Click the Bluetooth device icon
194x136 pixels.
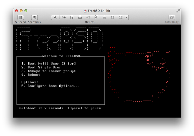(x=112, y=18)
